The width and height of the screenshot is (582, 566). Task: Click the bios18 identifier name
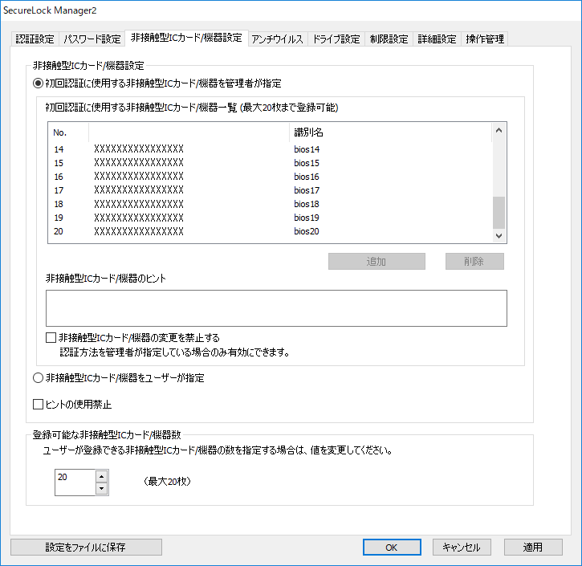[307, 204]
